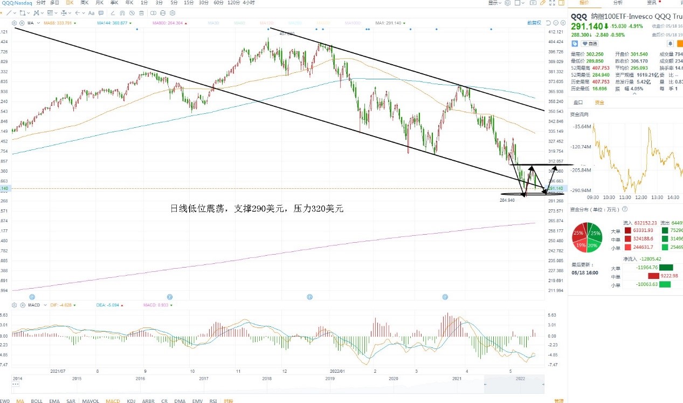683x403 pixels.
Task: Click the 2022 range in timeline navigator
Action: pyautogui.click(x=520, y=379)
